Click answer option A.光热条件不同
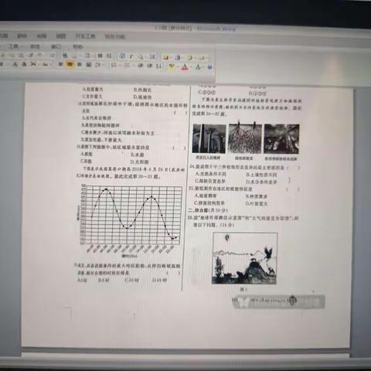The width and height of the screenshot is (371, 371). tap(211, 174)
